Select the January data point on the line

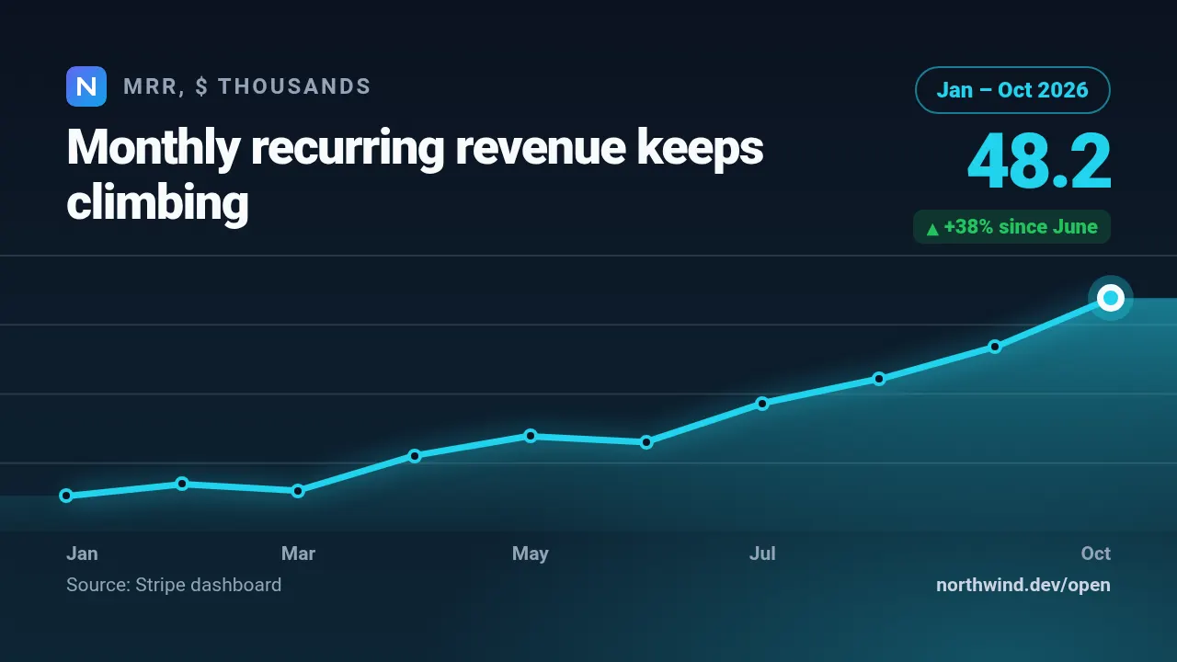66,496
